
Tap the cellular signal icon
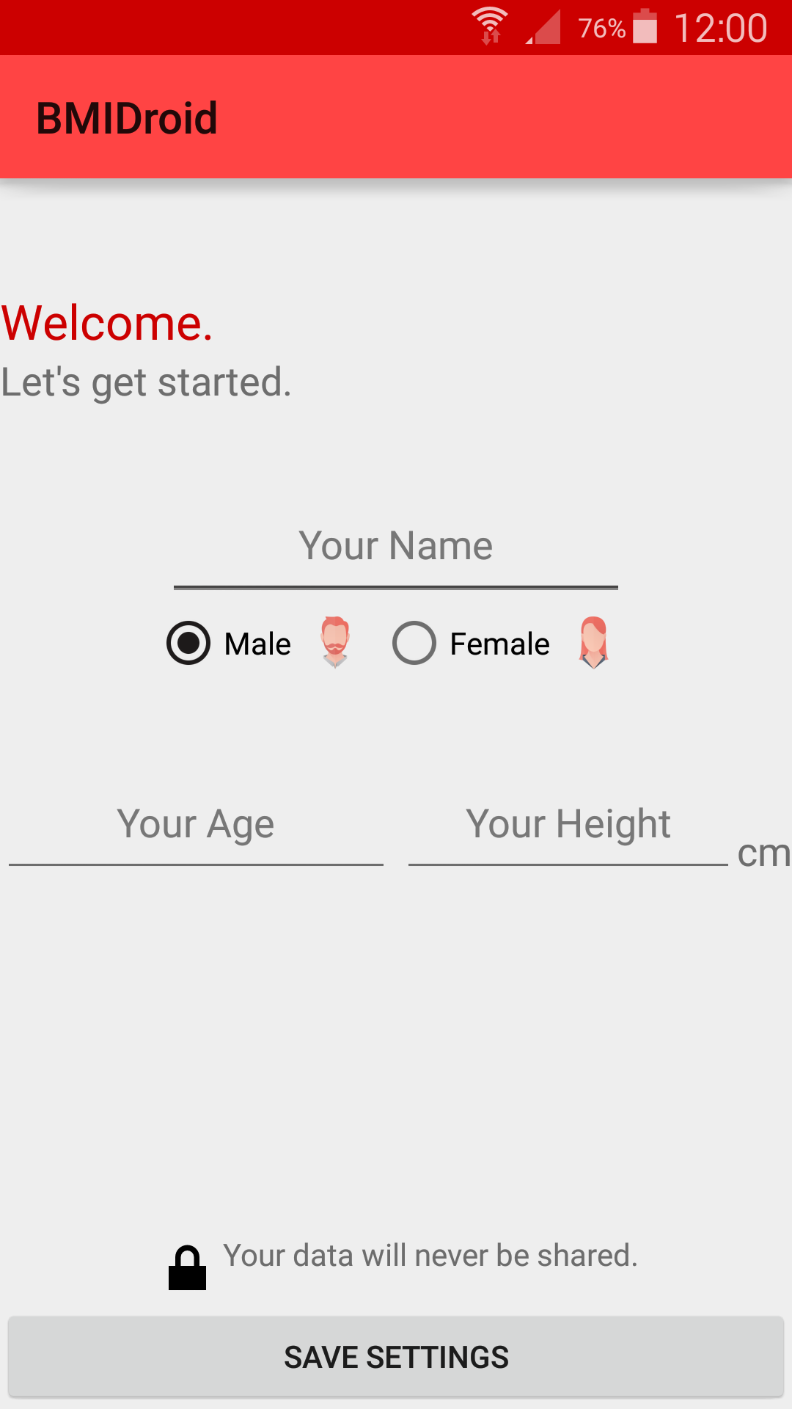(x=544, y=28)
